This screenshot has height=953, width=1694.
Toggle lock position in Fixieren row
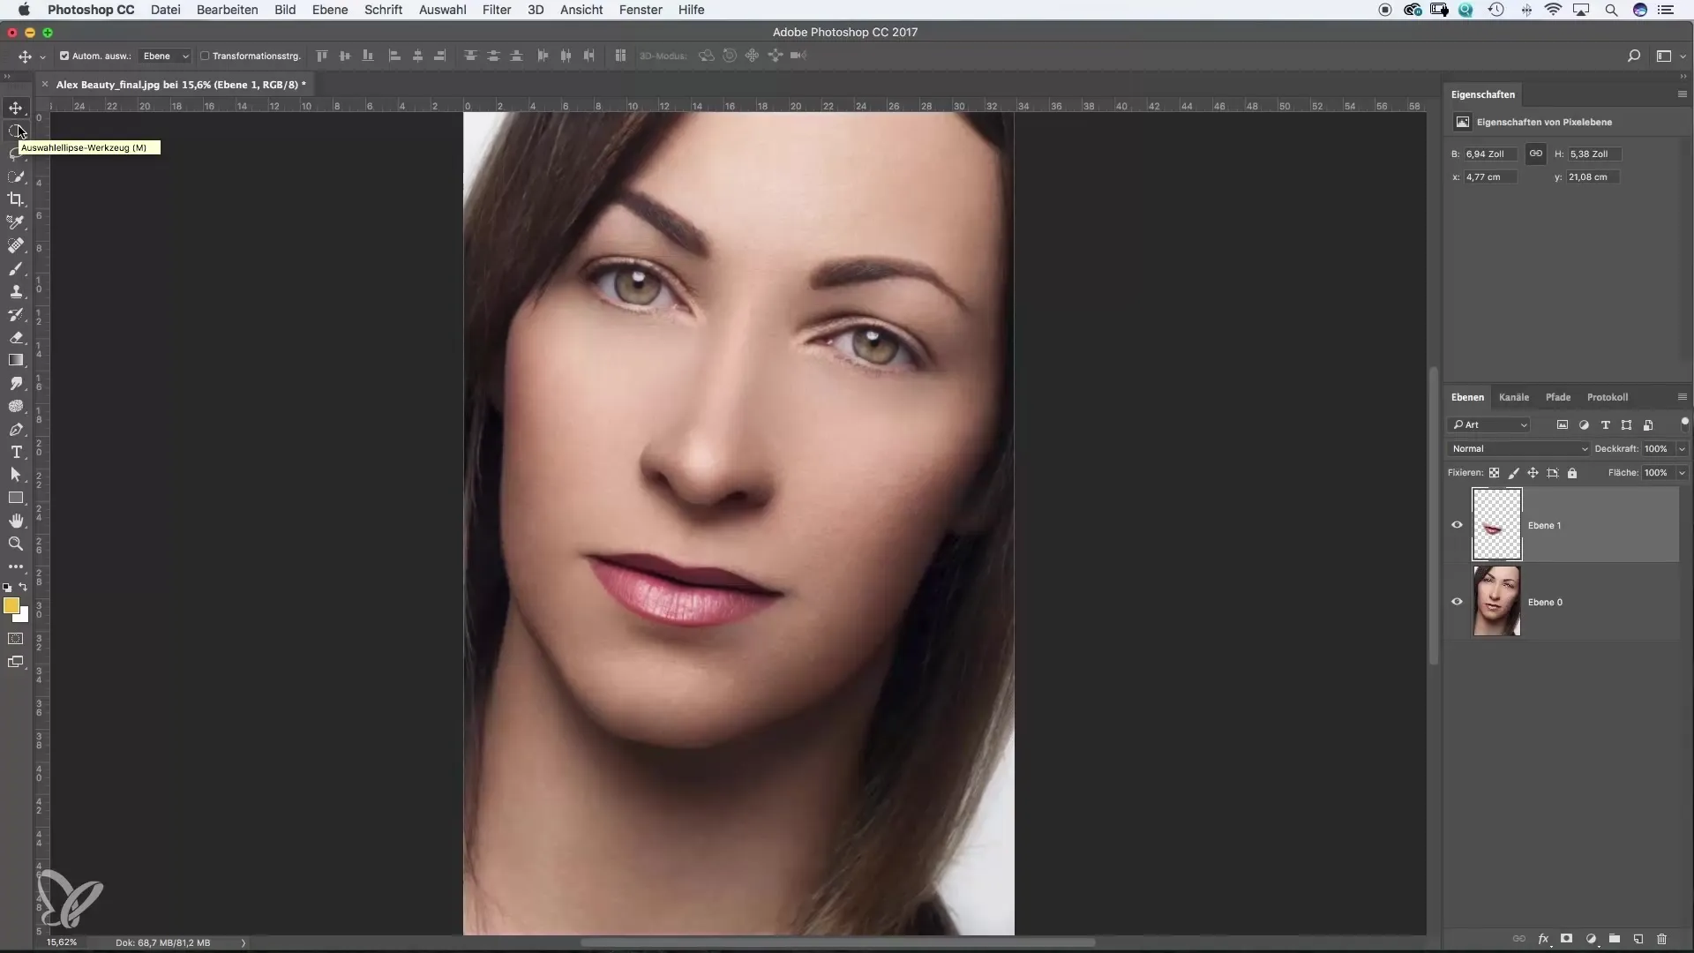click(1533, 473)
